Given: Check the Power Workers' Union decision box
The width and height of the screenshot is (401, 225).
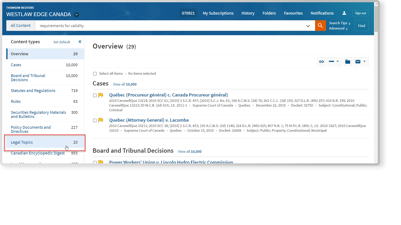Looking at the screenshot, I should tap(95, 162).
